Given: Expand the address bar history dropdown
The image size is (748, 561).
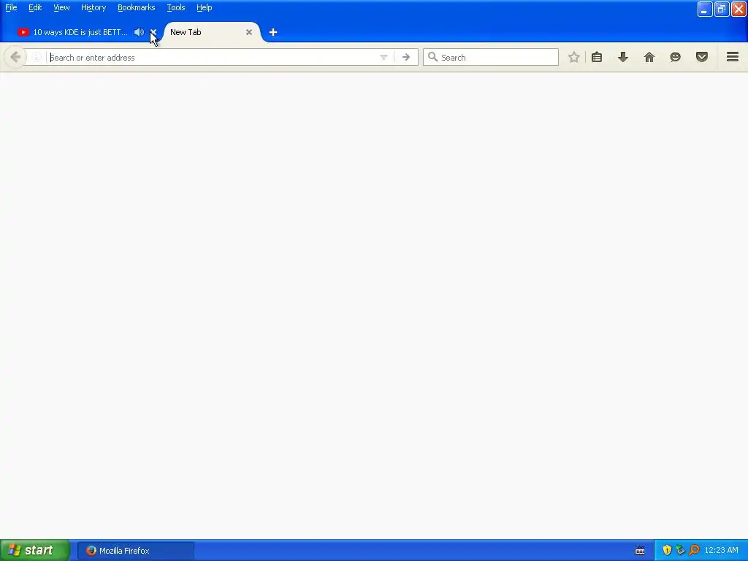Looking at the screenshot, I should pyautogui.click(x=383, y=57).
